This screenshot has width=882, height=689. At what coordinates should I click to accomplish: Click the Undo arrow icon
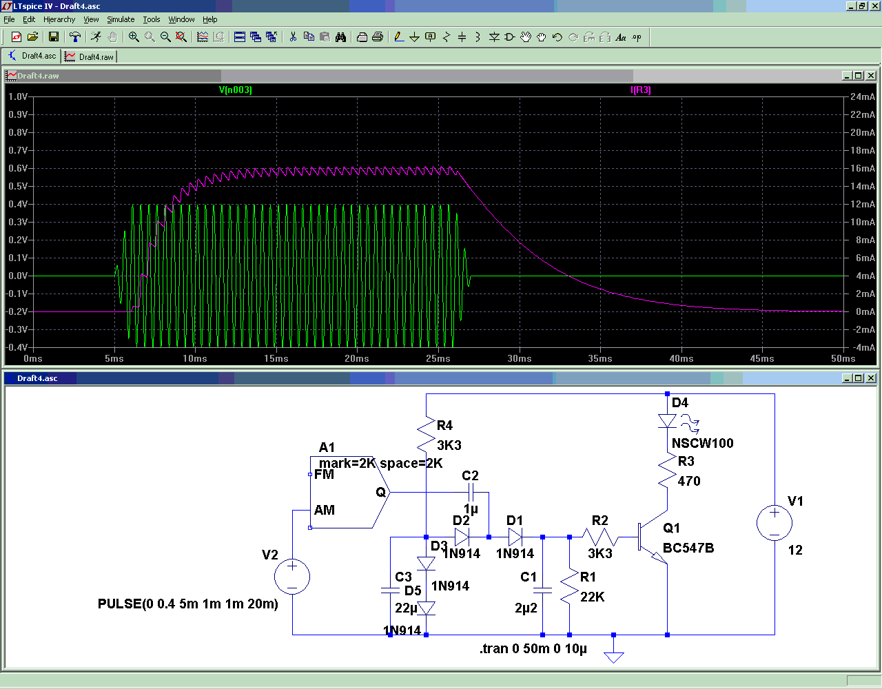557,37
